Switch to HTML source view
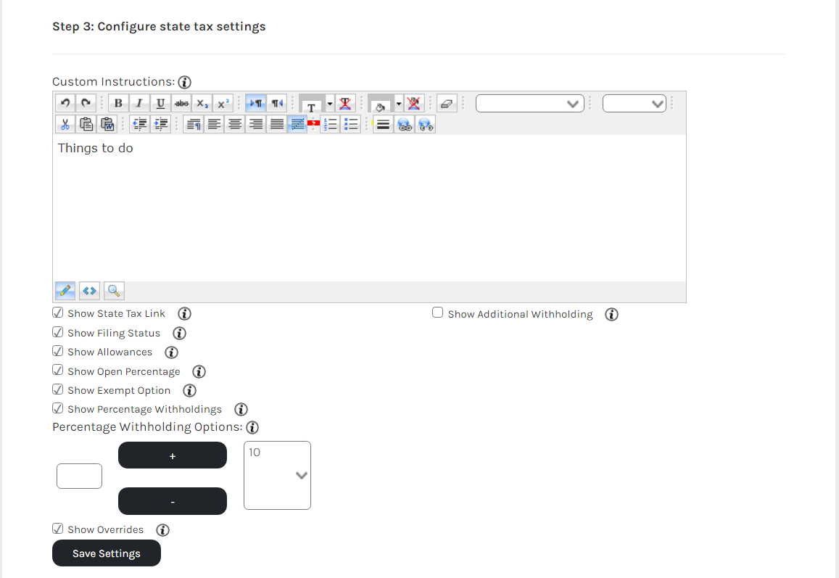 pyautogui.click(x=89, y=291)
